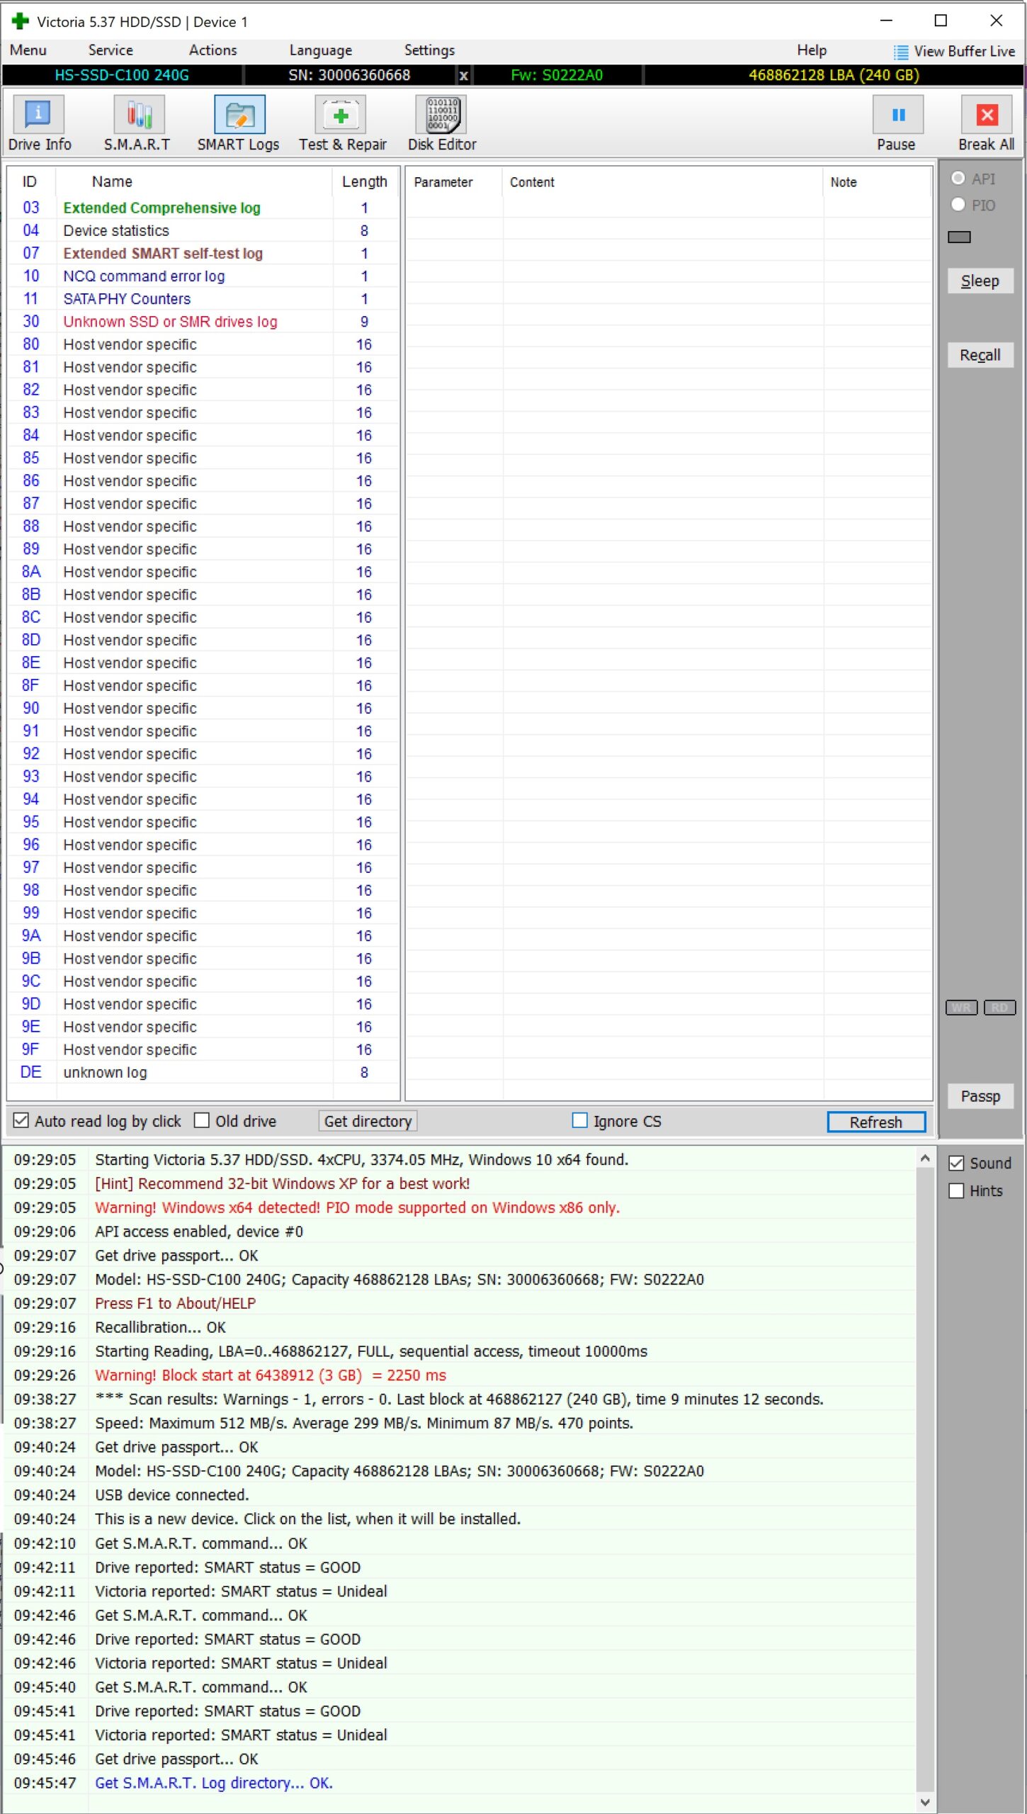Select the Extended SMART self-test log row
The image size is (1027, 1814).
point(203,253)
